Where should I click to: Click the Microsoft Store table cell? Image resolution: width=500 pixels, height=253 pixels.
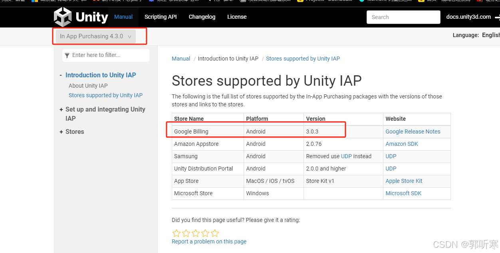coord(208,193)
